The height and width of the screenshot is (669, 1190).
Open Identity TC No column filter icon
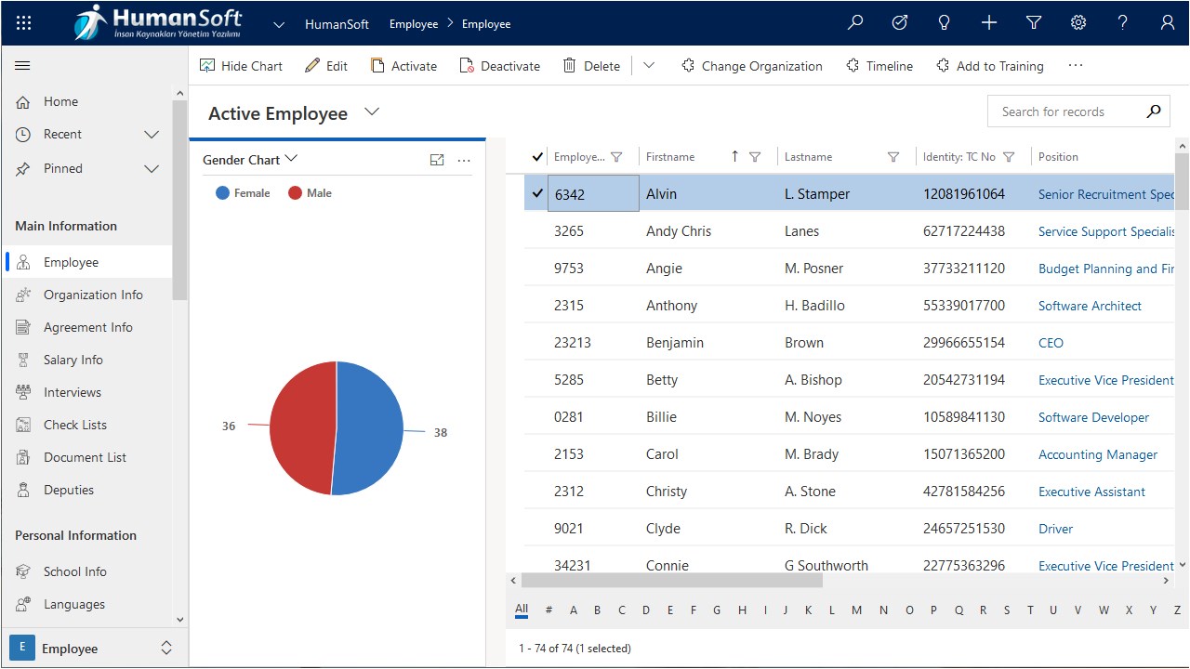tap(1009, 157)
